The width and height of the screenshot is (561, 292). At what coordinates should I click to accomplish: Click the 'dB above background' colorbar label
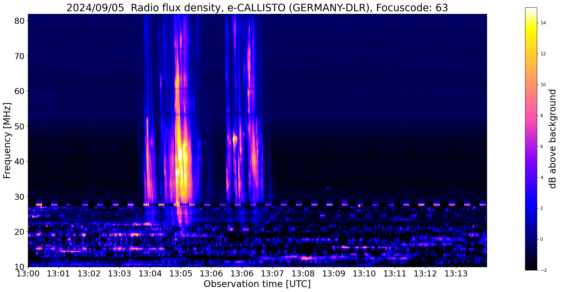[x=553, y=139]
